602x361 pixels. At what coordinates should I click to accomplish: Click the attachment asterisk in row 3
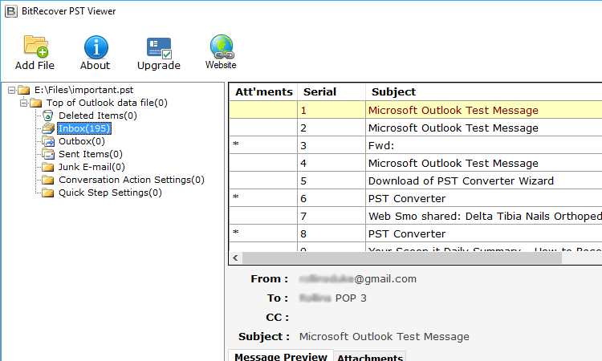[236, 144]
